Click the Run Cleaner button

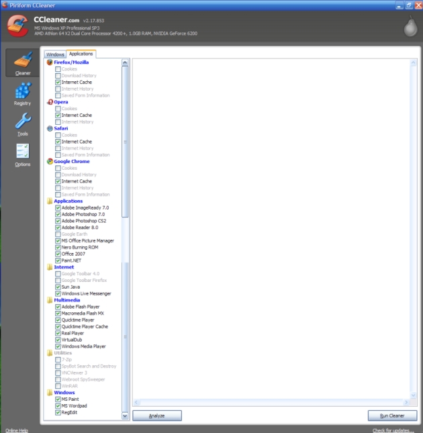(x=392, y=416)
